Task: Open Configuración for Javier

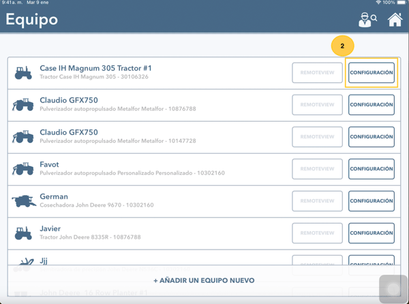Action: (372, 233)
